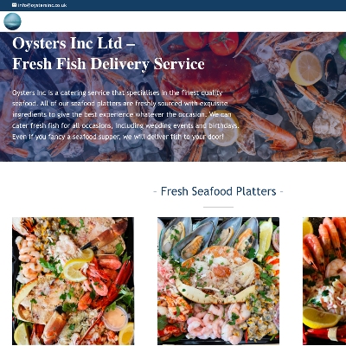Open the middle platter photo with mussels
The height and width of the screenshot is (346, 346).
[218, 281]
